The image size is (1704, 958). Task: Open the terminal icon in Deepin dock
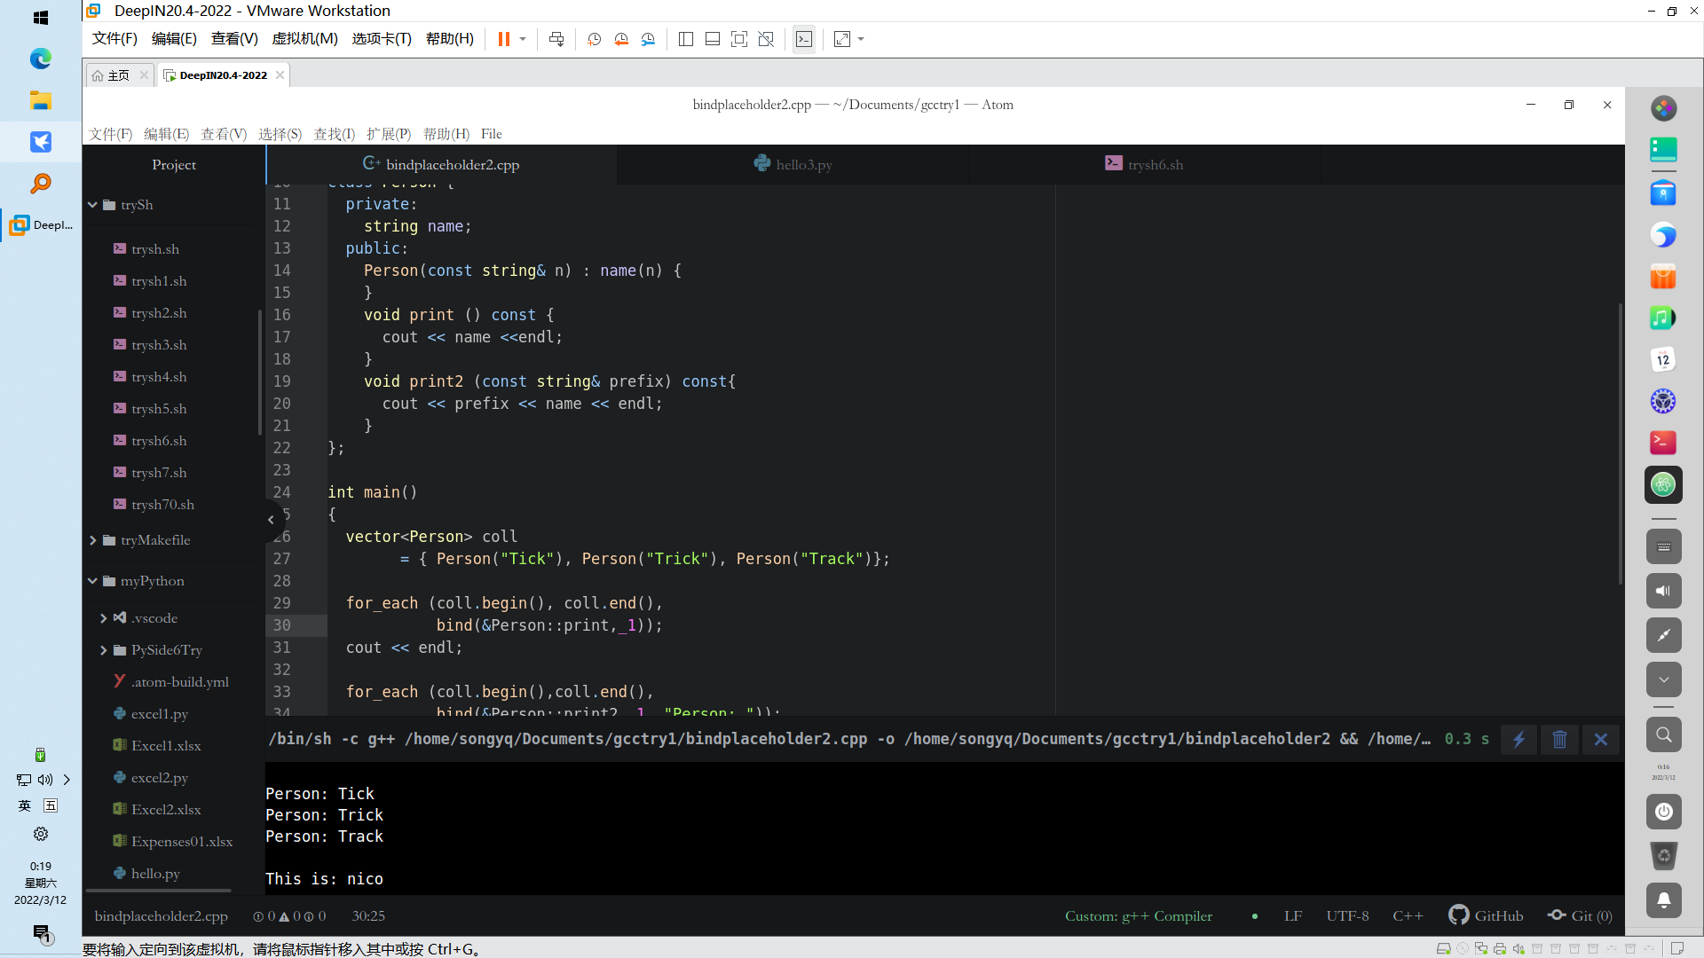(1663, 442)
